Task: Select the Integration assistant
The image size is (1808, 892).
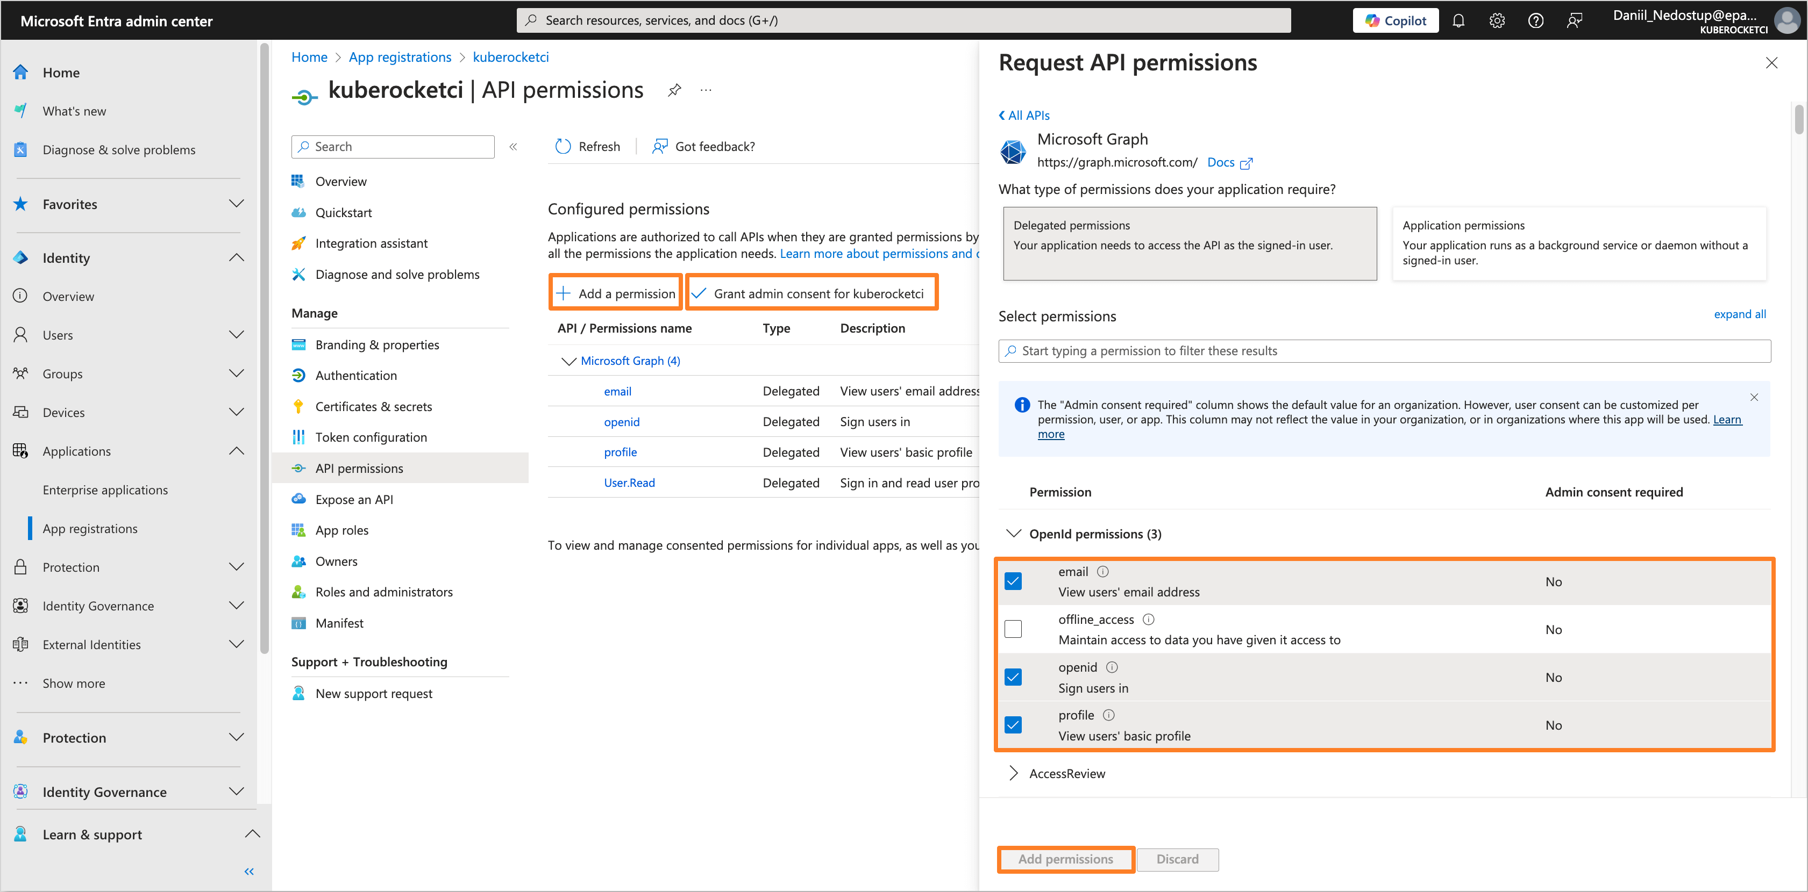Action: [x=371, y=243]
